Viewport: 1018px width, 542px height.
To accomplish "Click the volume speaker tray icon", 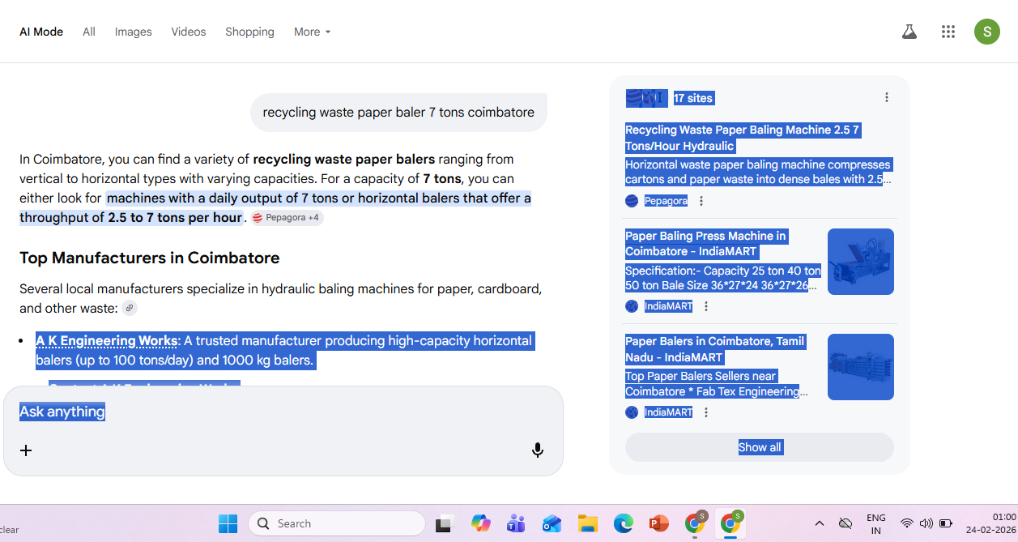I will coord(926,523).
